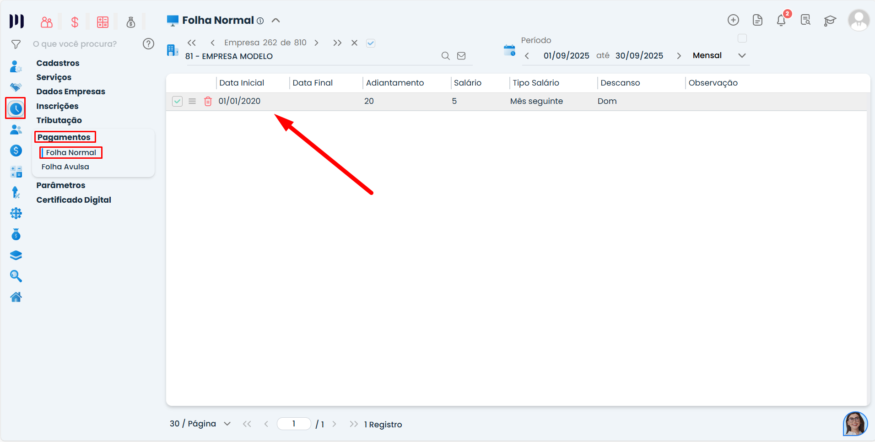
Task: Delete the 01/01/2020 record with the trash icon
Action: click(208, 101)
